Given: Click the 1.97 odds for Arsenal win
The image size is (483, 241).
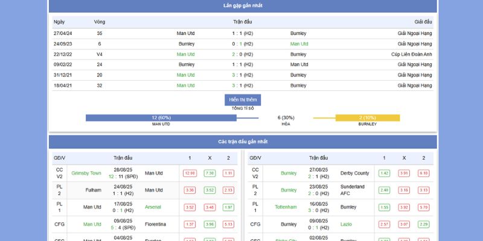Looking at the screenshot, I should click(x=228, y=207).
